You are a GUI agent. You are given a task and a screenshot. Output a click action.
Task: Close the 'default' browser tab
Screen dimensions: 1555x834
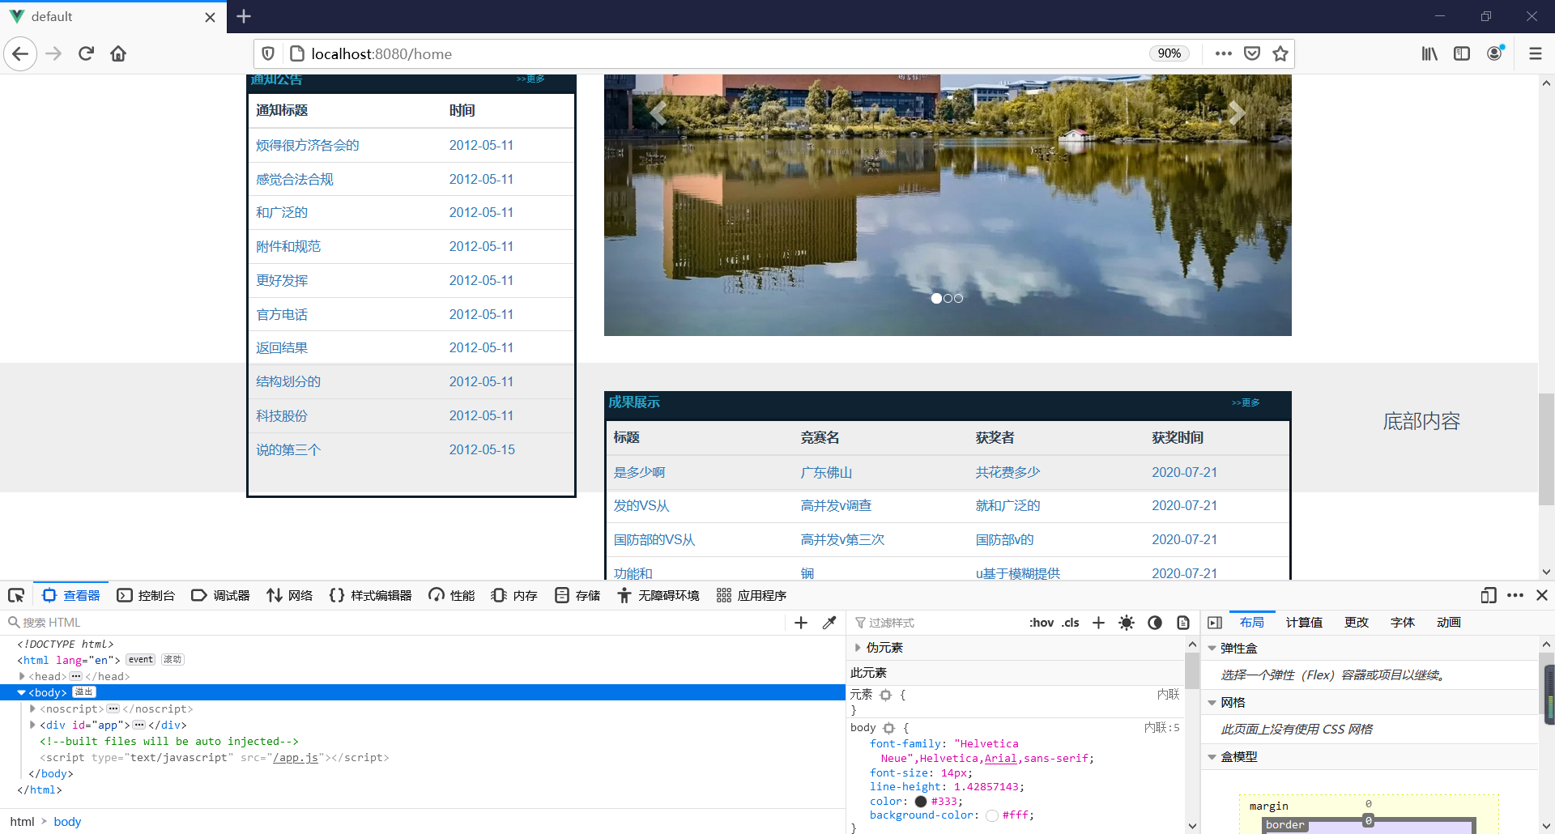point(210,17)
